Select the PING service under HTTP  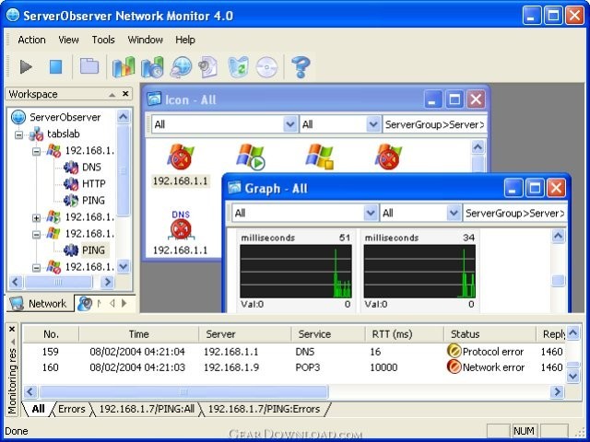tap(93, 201)
